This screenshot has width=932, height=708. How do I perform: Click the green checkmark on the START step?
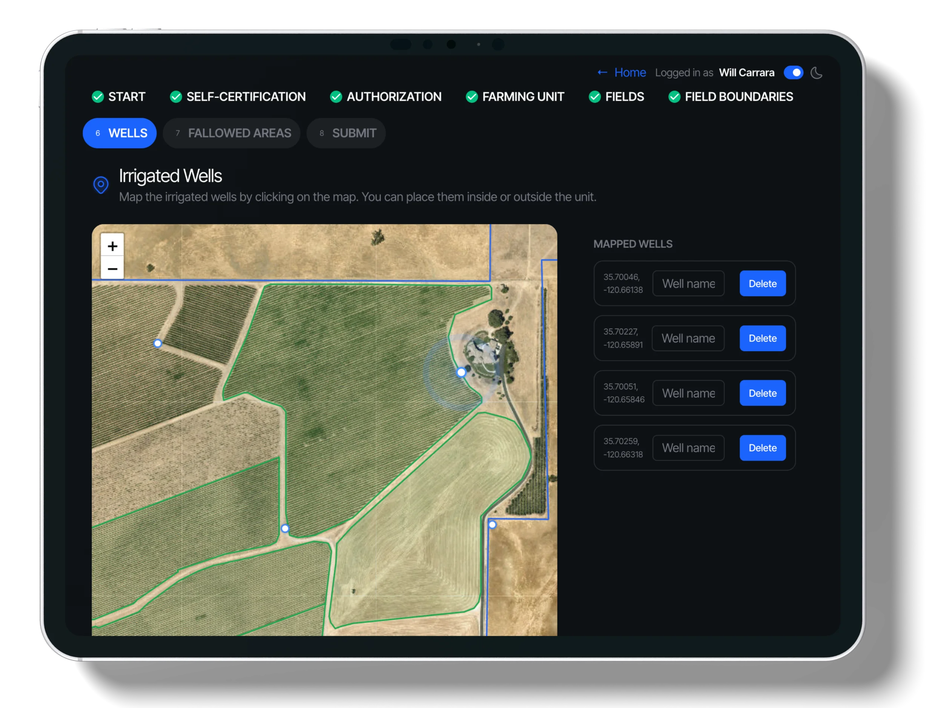(98, 97)
